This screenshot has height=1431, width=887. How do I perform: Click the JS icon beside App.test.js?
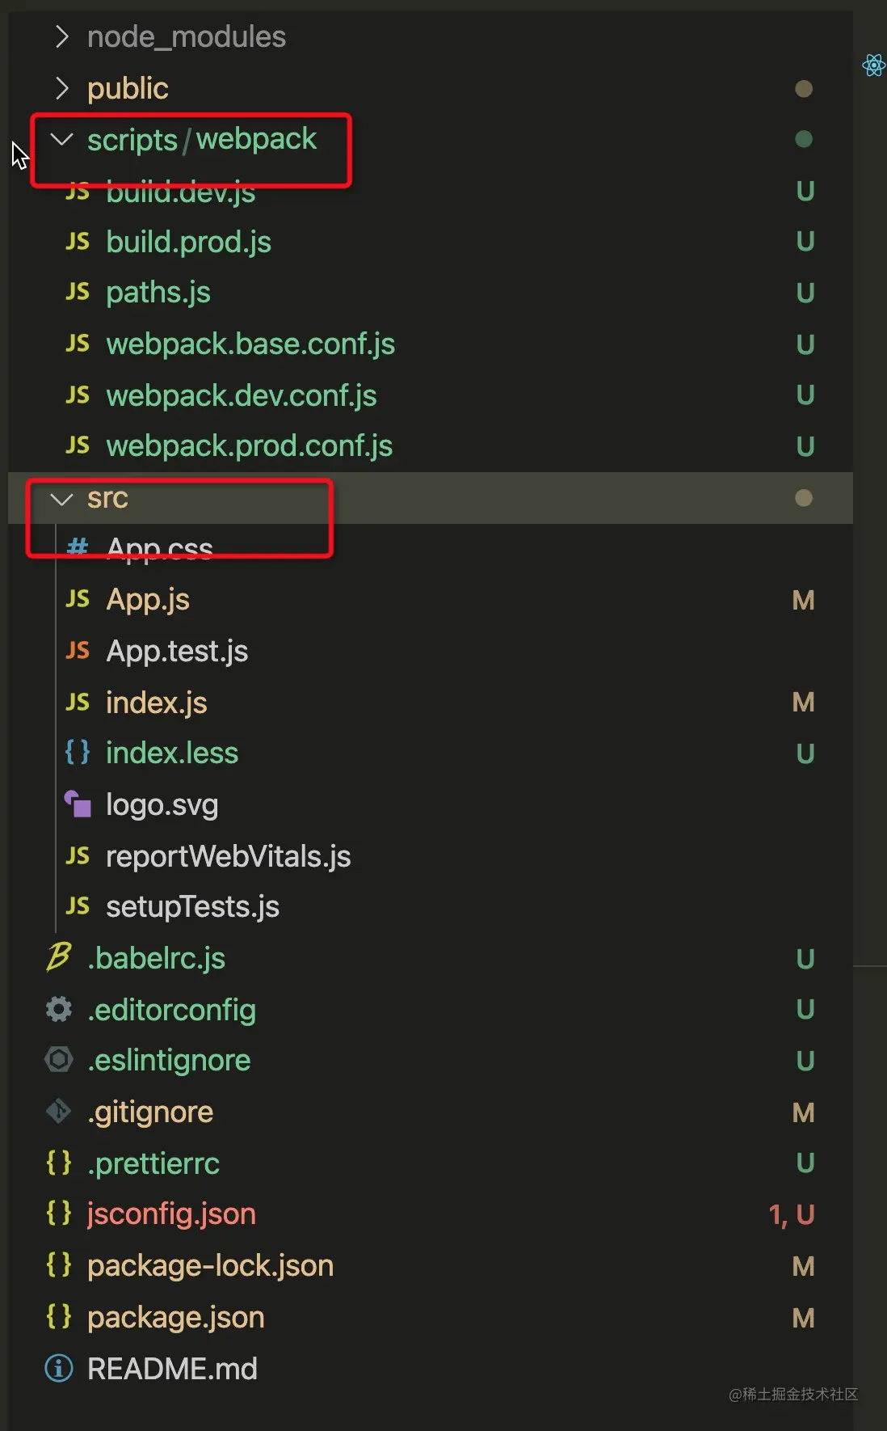(78, 651)
